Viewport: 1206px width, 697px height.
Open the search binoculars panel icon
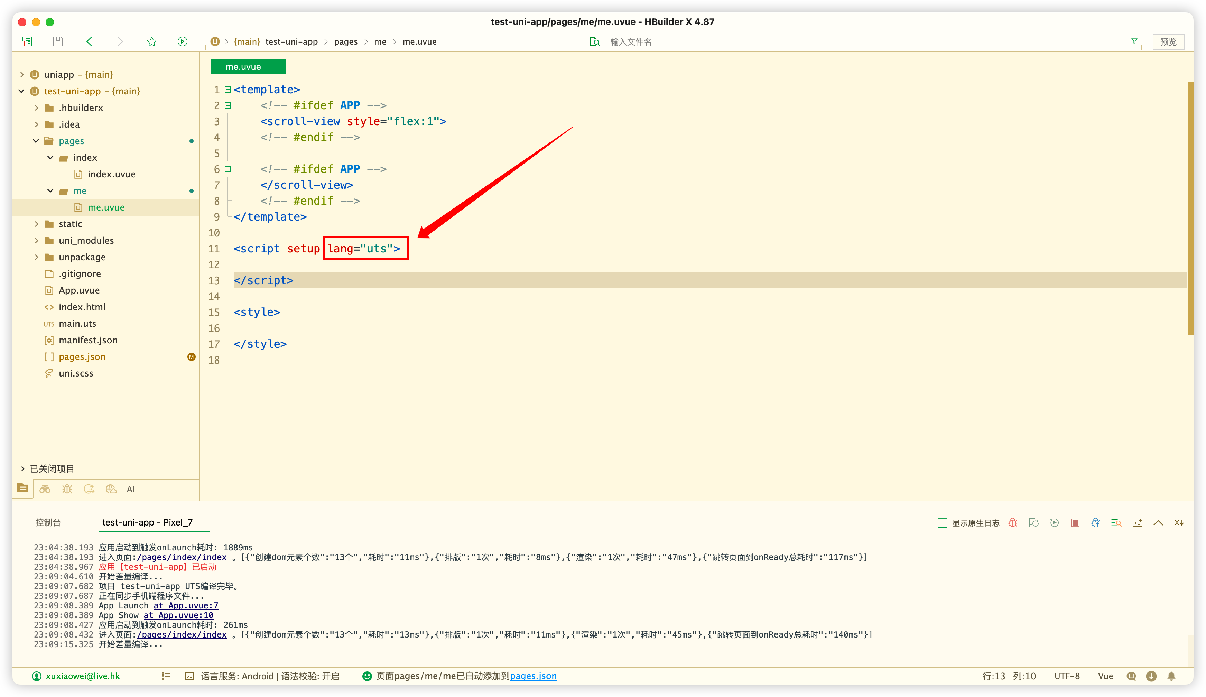pyautogui.click(x=45, y=489)
